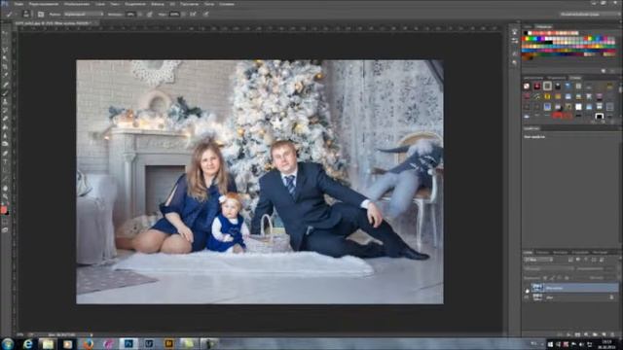Viewport: 623px width, 350px height.
Task: Toggle pressure for opacity in options bar
Action: [x=149, y=14]
